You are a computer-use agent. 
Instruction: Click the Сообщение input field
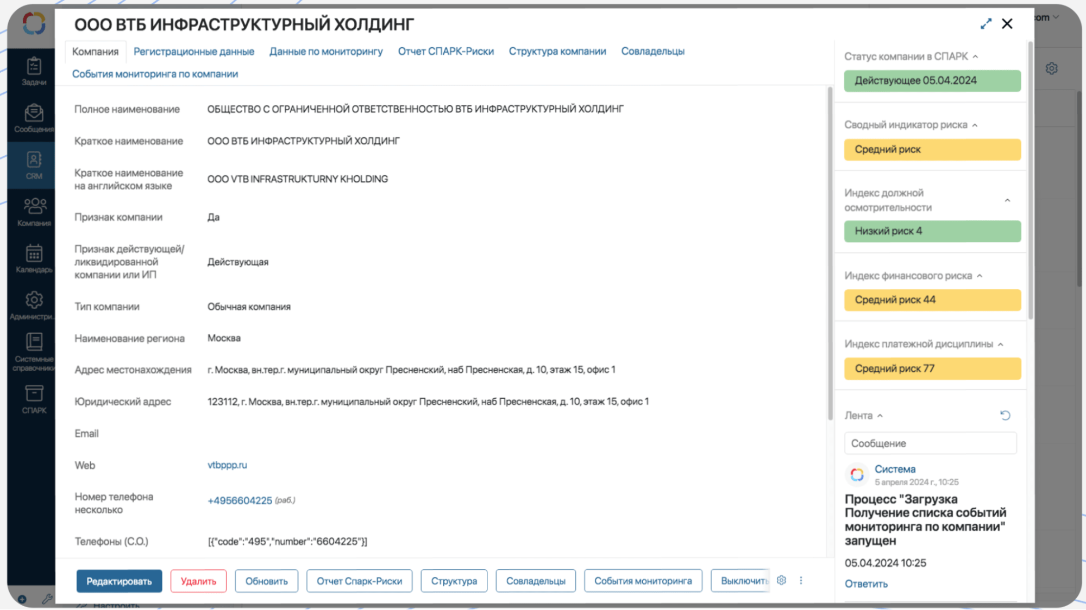(x=930, y=443)
